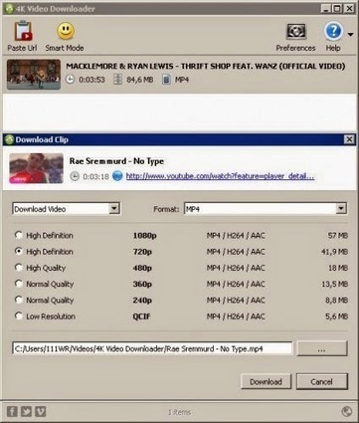Expand the Format MP4 dropdown

(266, 209)
